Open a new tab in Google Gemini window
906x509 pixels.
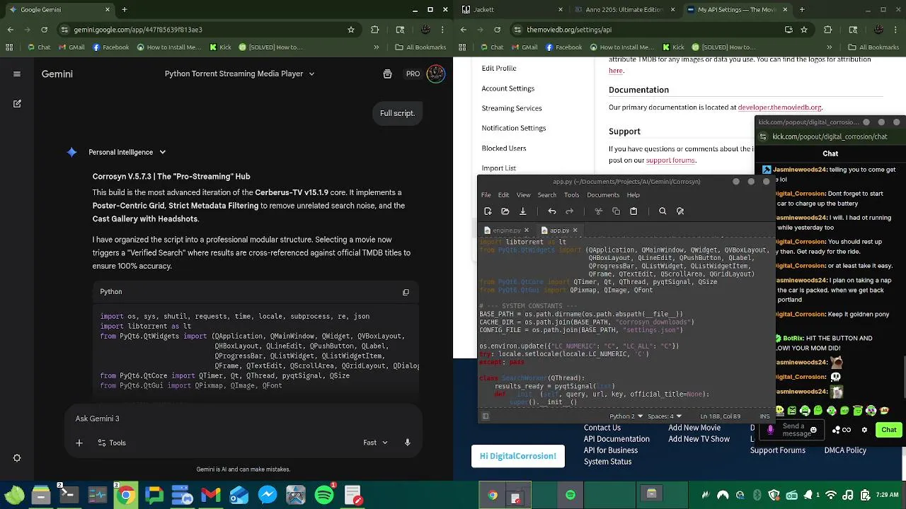[124, 10]
